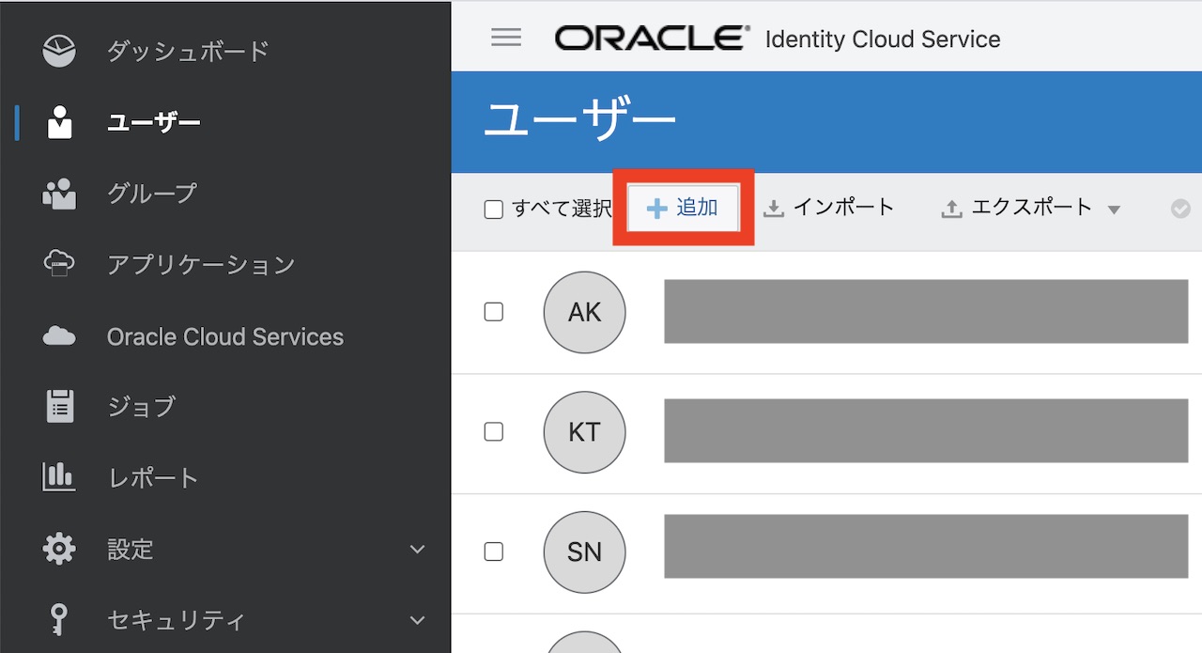
Task: Open the ダッシュボード sidebar icon
Action: (58, 51)
